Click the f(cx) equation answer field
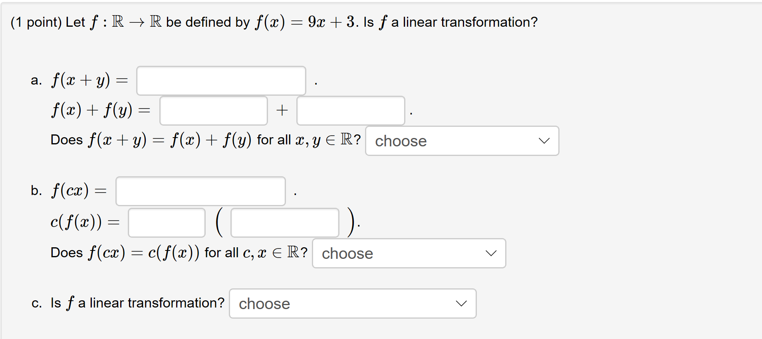 200,191
